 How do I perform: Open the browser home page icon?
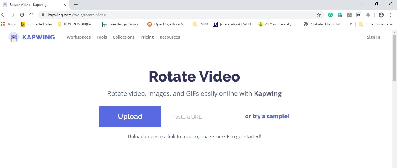(31, 15)
